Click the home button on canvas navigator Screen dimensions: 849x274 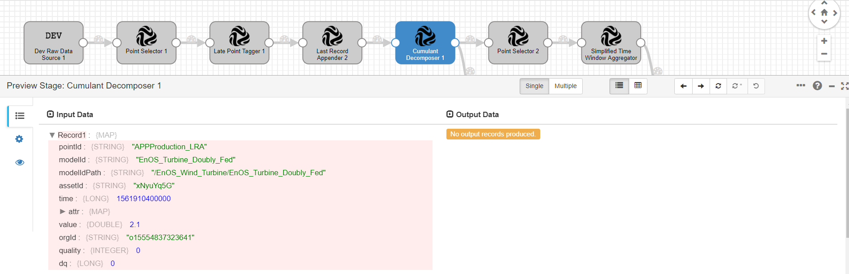(824, 13)
